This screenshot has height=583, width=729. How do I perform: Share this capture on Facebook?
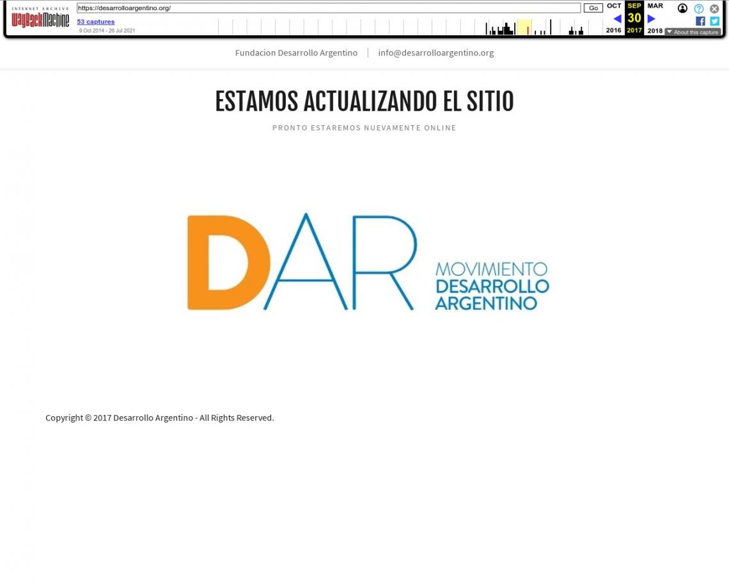pos(700,21)
